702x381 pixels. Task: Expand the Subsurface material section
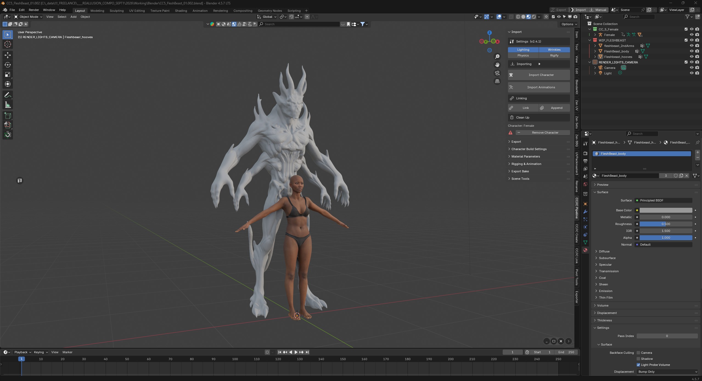pyautogui.click(x=607, y=258)
